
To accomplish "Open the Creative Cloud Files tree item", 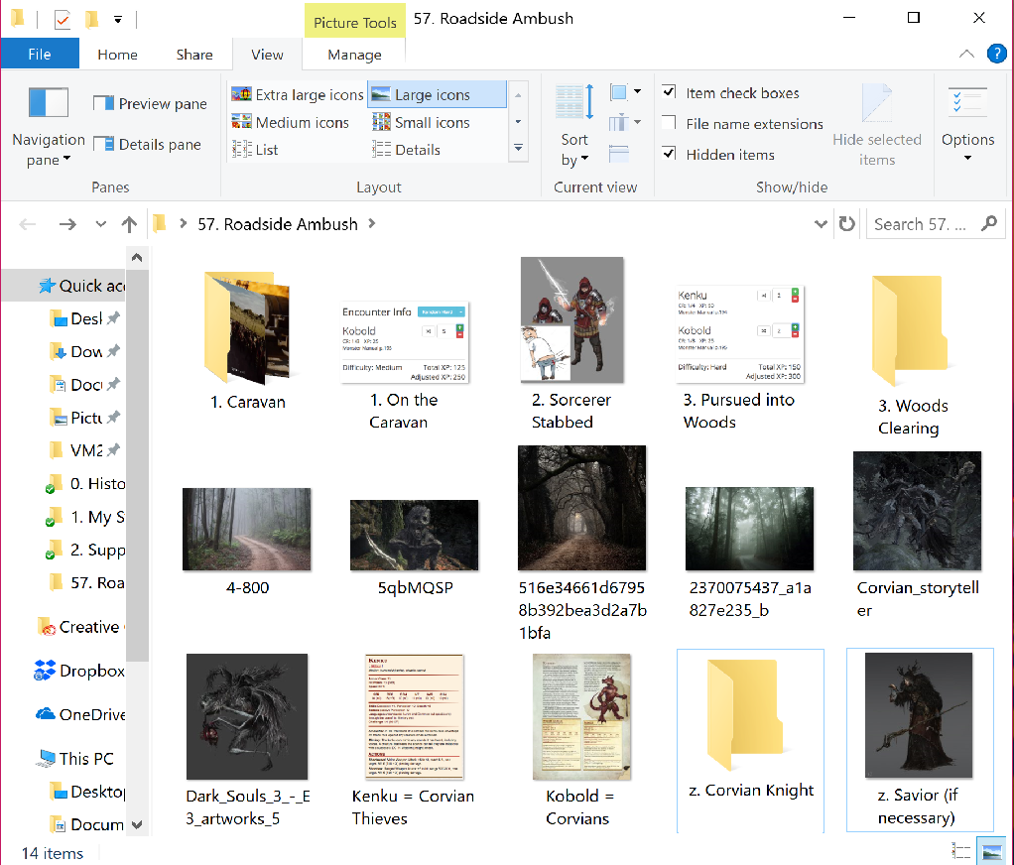I will [80, 627].
